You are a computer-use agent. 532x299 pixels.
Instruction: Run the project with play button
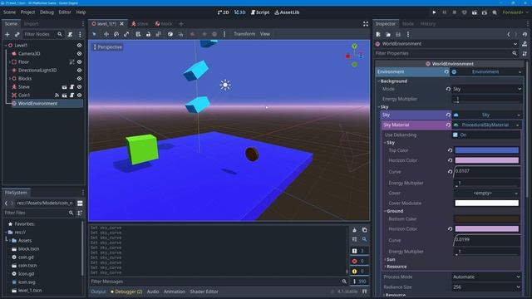point(434,12)
